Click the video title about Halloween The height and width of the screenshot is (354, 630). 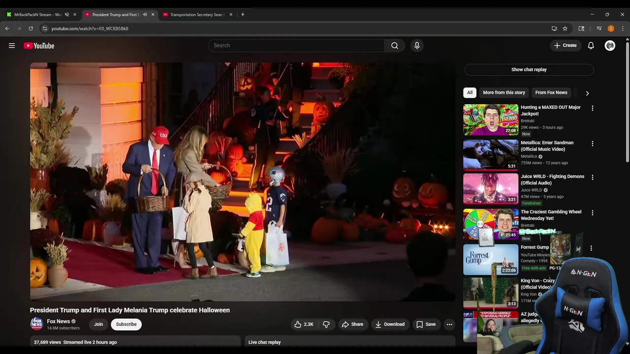click(x=130, y=310)
